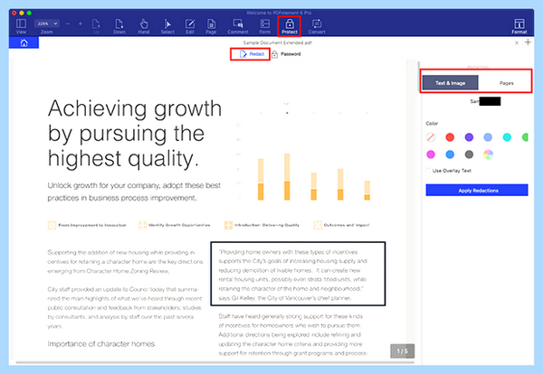
Task: Choose the light blue color swatch
Action: (488, 137)
